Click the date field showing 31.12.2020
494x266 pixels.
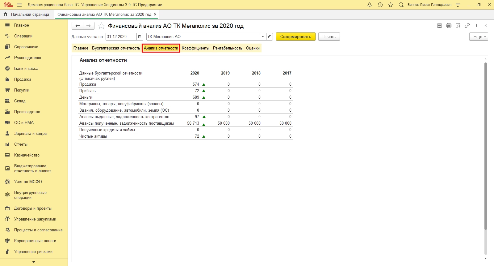(121, 36)
